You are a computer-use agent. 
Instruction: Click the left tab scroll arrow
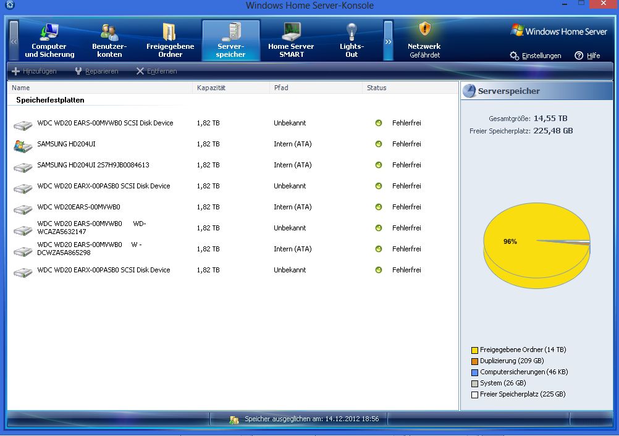click(x=14, y=41)
